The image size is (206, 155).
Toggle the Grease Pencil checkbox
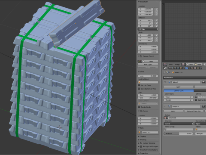pyautogui.click(x=141, y=56)
